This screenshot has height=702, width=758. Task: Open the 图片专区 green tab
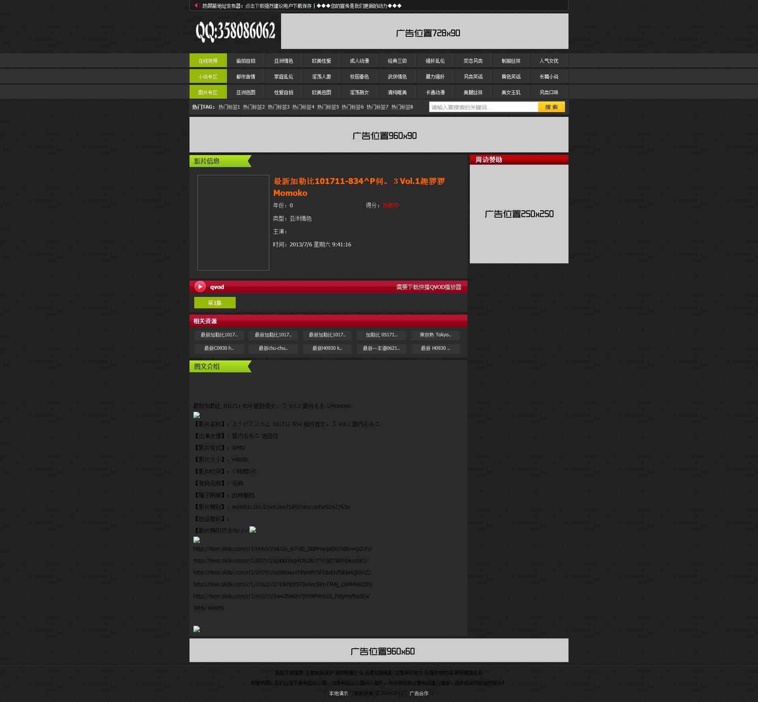208,92
